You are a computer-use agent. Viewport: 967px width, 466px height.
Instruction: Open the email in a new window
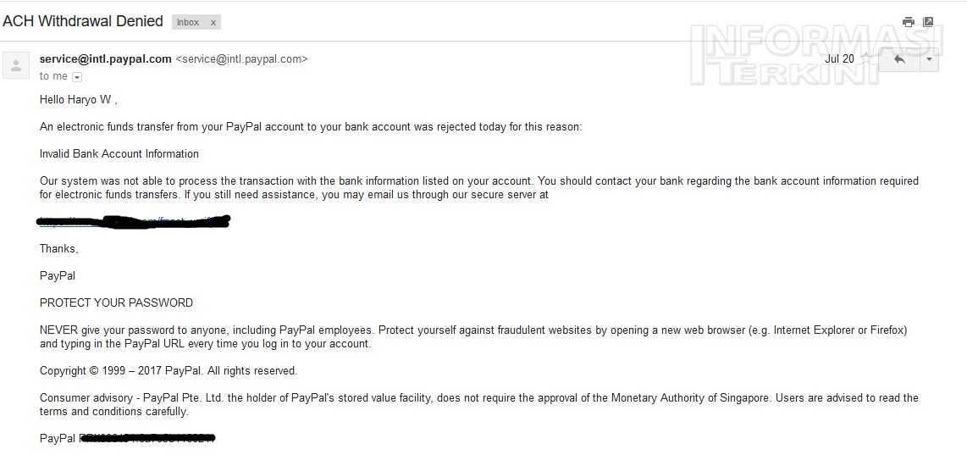point(928,22)
